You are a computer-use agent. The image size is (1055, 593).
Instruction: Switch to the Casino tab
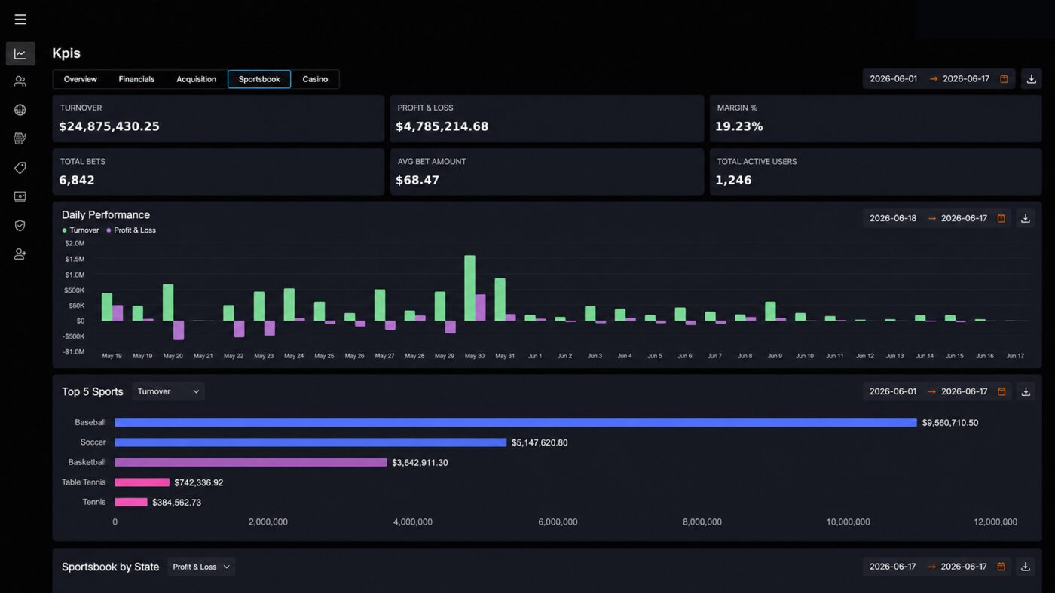coord(315,79)
